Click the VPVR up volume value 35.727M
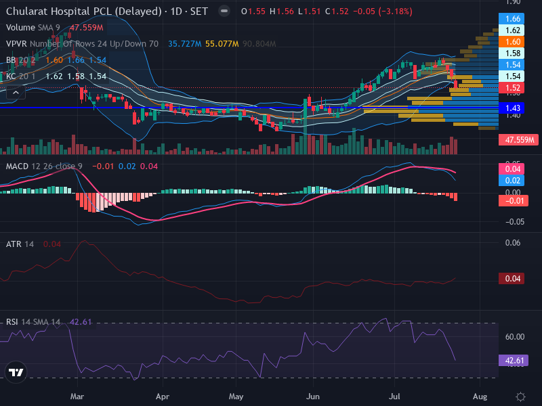 (184, 44)
